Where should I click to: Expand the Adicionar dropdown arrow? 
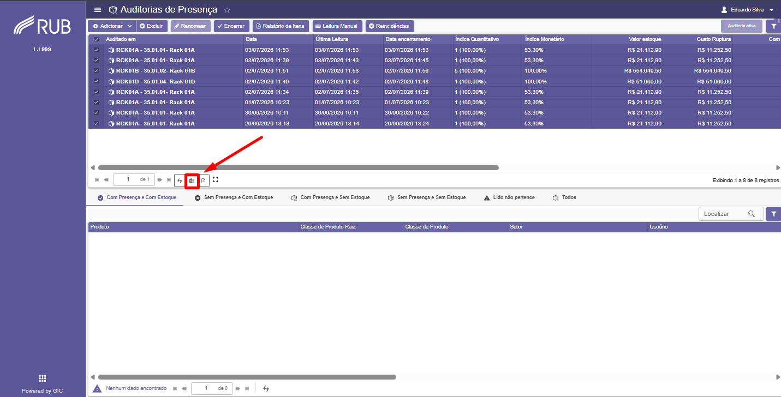[x=130, y=26]
